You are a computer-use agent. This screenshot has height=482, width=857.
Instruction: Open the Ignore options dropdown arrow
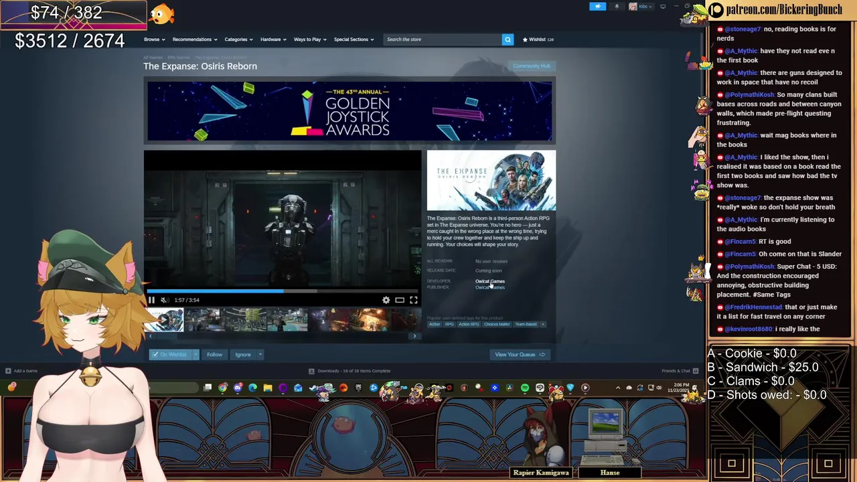260,354
